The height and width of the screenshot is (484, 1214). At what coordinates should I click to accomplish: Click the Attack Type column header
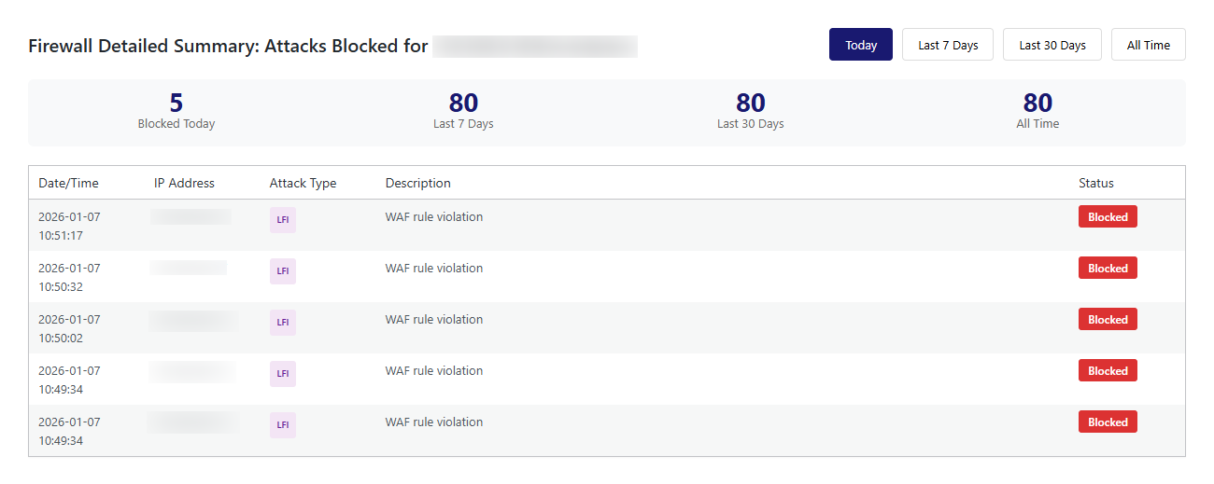tap(303, 183)
